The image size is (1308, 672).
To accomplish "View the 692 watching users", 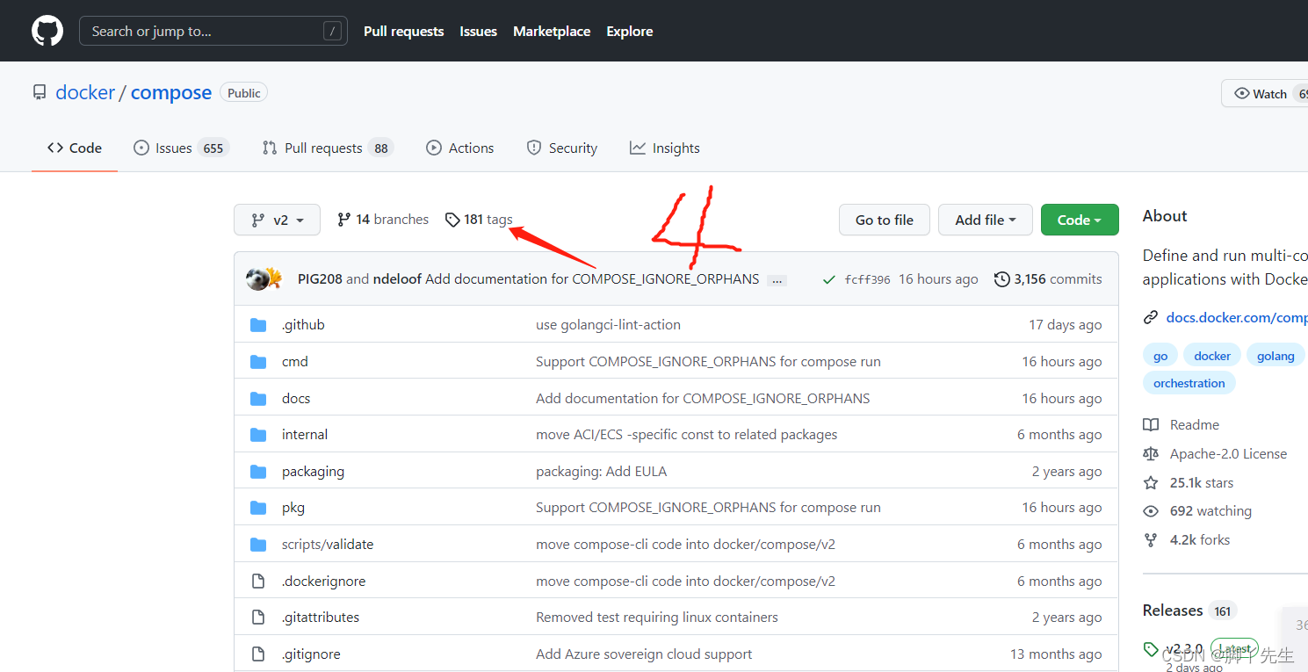I will point(1197,511).
